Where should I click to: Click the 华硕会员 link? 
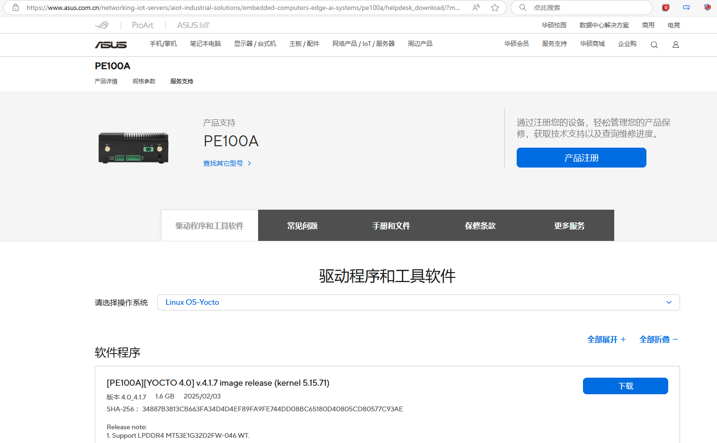coord(517,44)
